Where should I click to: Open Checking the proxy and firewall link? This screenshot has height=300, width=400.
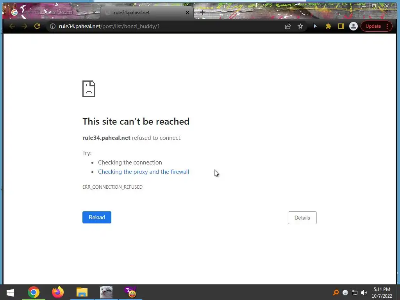[144, 172]
